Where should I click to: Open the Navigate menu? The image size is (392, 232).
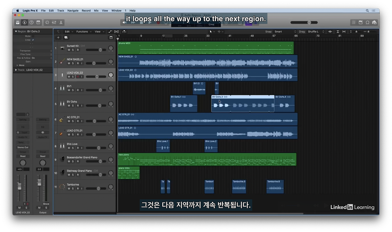[x=73, y=10]
